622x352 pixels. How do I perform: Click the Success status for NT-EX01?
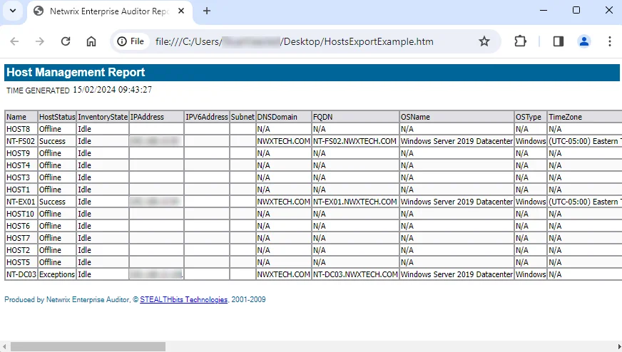tap(57, 202)
